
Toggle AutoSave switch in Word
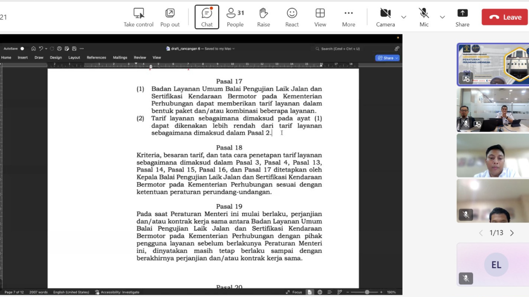[x=22, y=49]
